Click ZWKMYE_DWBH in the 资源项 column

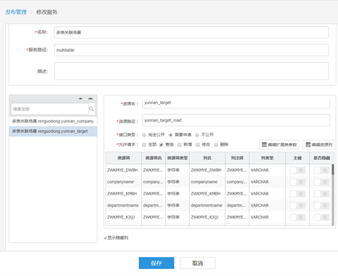click(123, 170)
